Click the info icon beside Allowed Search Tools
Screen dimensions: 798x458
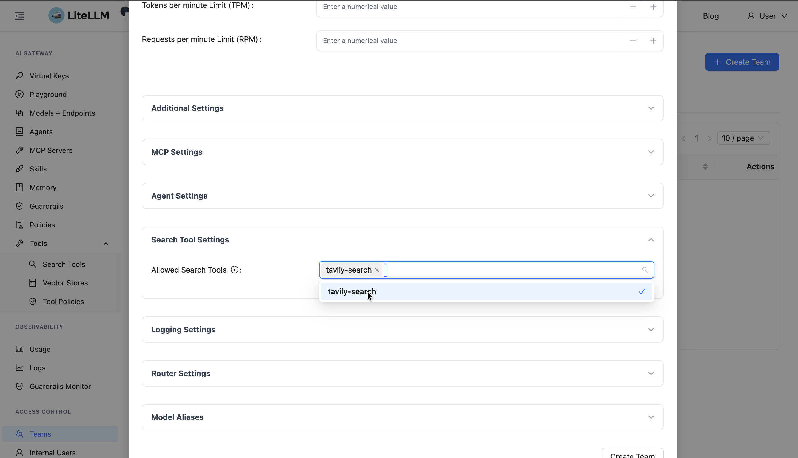[234, 270]
